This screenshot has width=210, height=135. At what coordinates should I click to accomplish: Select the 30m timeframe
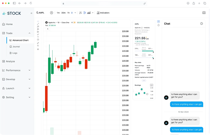(x=63, y=13)
